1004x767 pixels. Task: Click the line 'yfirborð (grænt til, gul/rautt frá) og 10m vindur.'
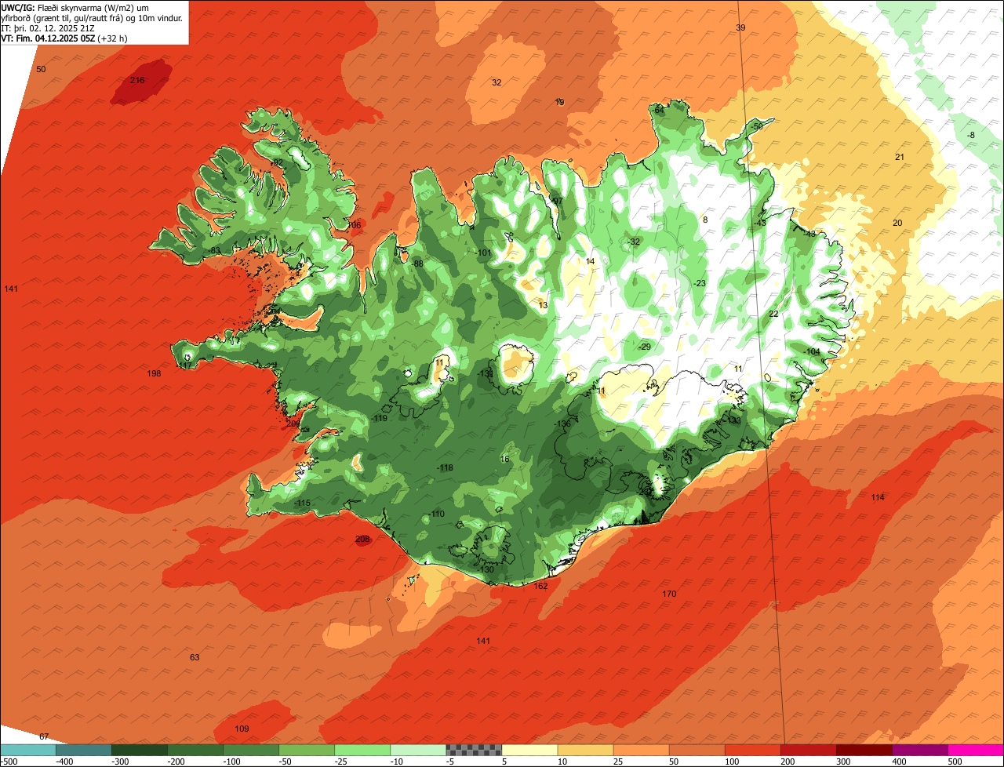(x=92, y=17)
